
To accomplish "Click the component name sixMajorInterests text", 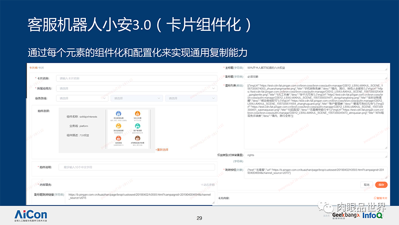I will point(88,117).
